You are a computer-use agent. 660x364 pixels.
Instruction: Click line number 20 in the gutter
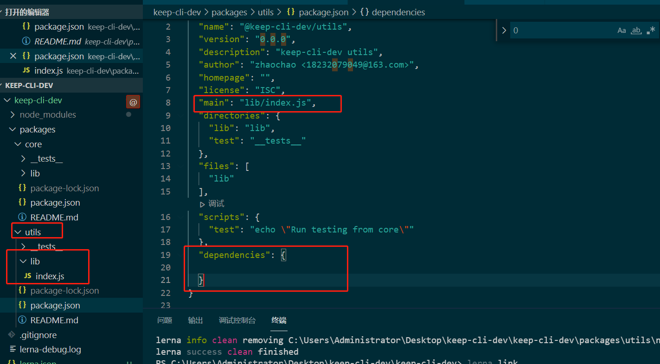tap(166, 267)
